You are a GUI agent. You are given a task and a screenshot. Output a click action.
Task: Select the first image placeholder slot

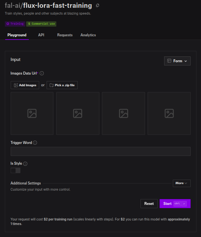click(32, 113)
